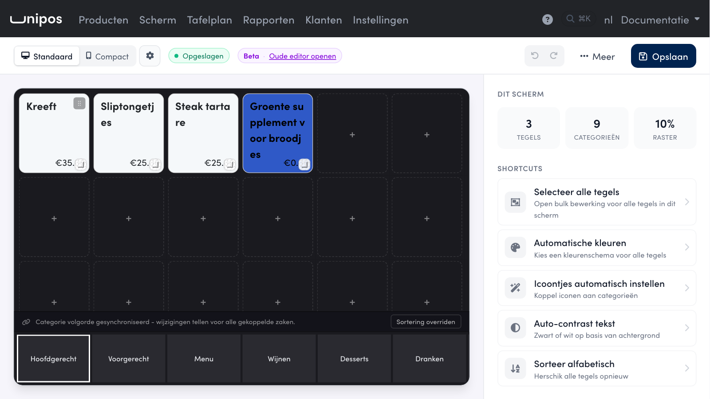Redo the last change
Viewport: 710px width, 399px height.
(554, 56)
